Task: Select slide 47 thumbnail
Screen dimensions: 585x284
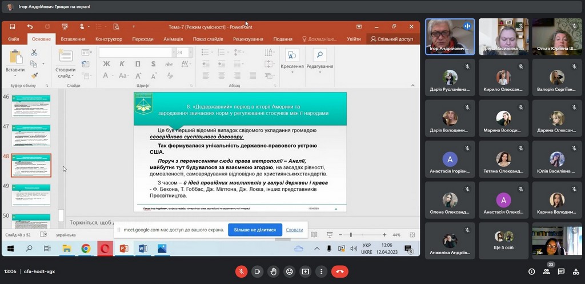Action: tap(31, 135)
